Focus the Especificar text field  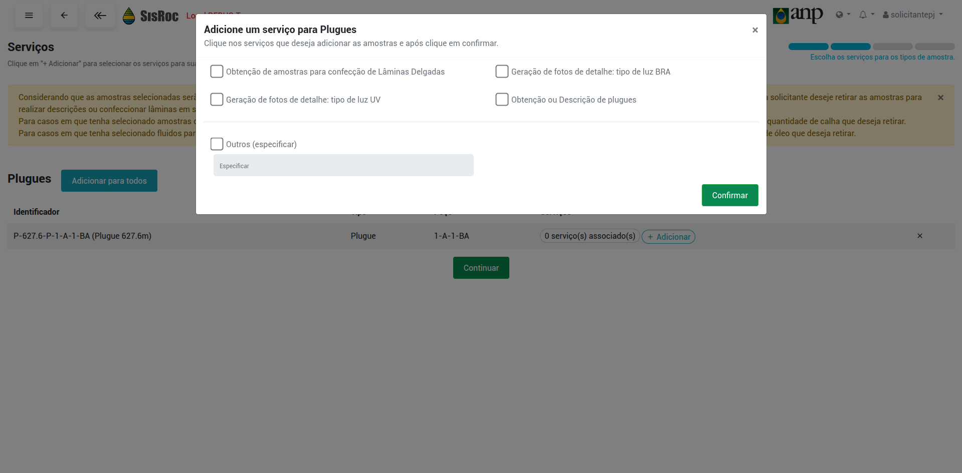point(343,165)
